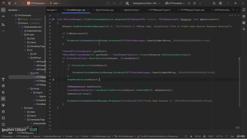Place caret at end of DumpMetaData(JsonObject) line
The height and width of the screenshot is (139, 247).
click(x=100, y=80)
